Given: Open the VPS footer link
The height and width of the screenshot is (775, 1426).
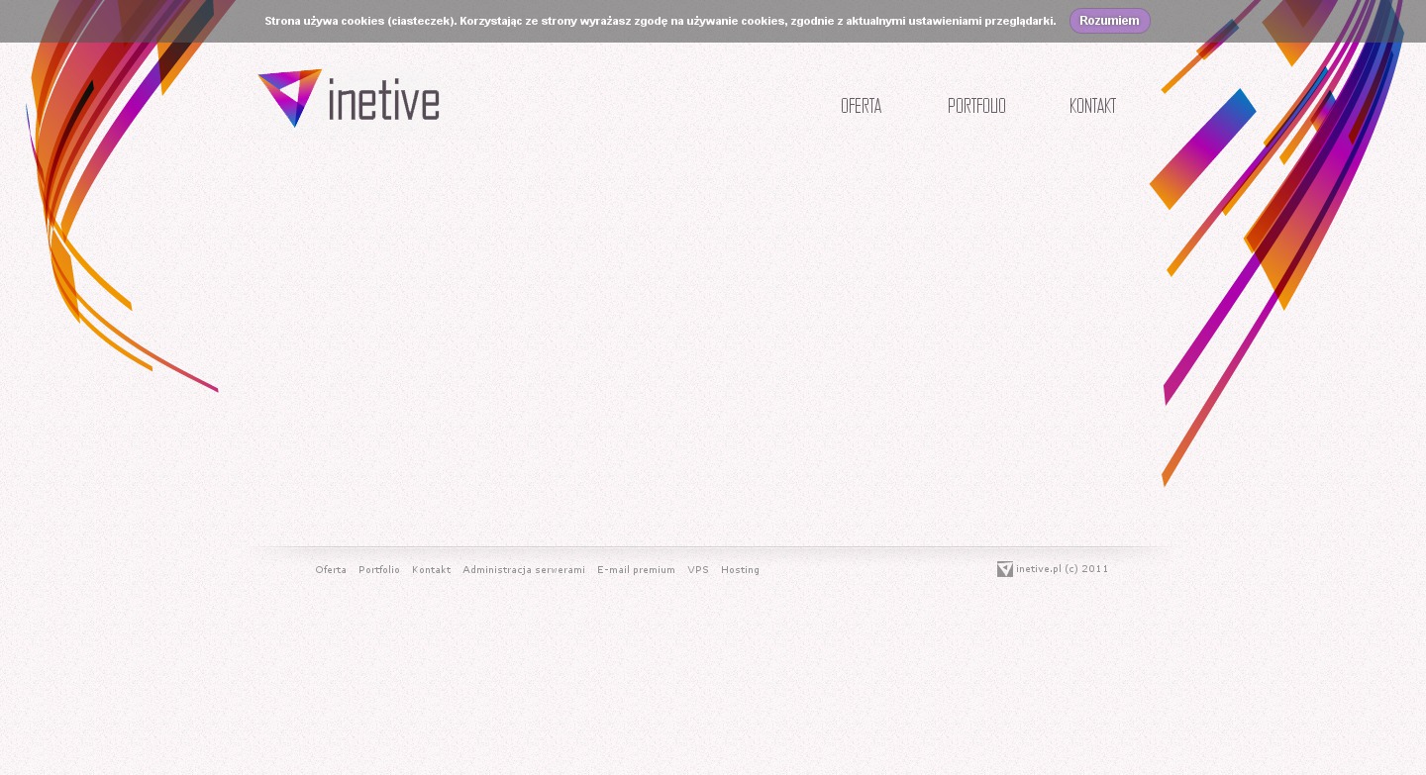Looking at the screenshot, I should coord(698,570).
